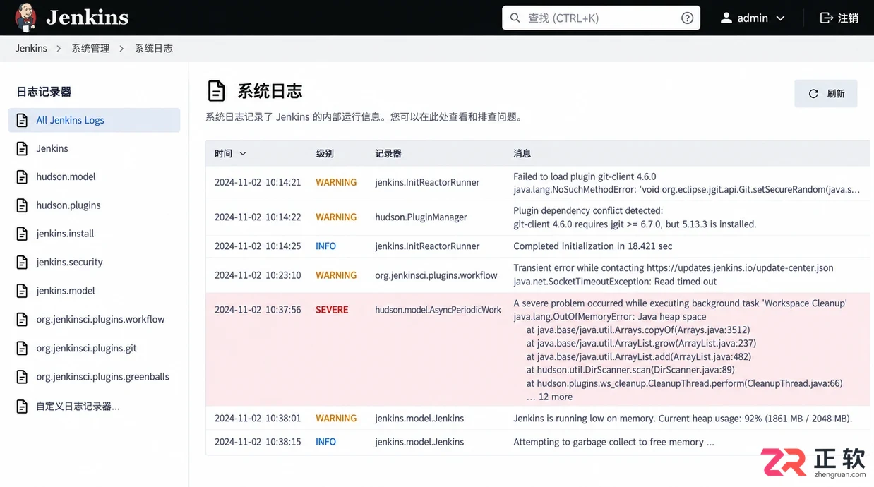Open hudson.model log recorder
Screen dimensions: 874x487
(x=66, y=177)
